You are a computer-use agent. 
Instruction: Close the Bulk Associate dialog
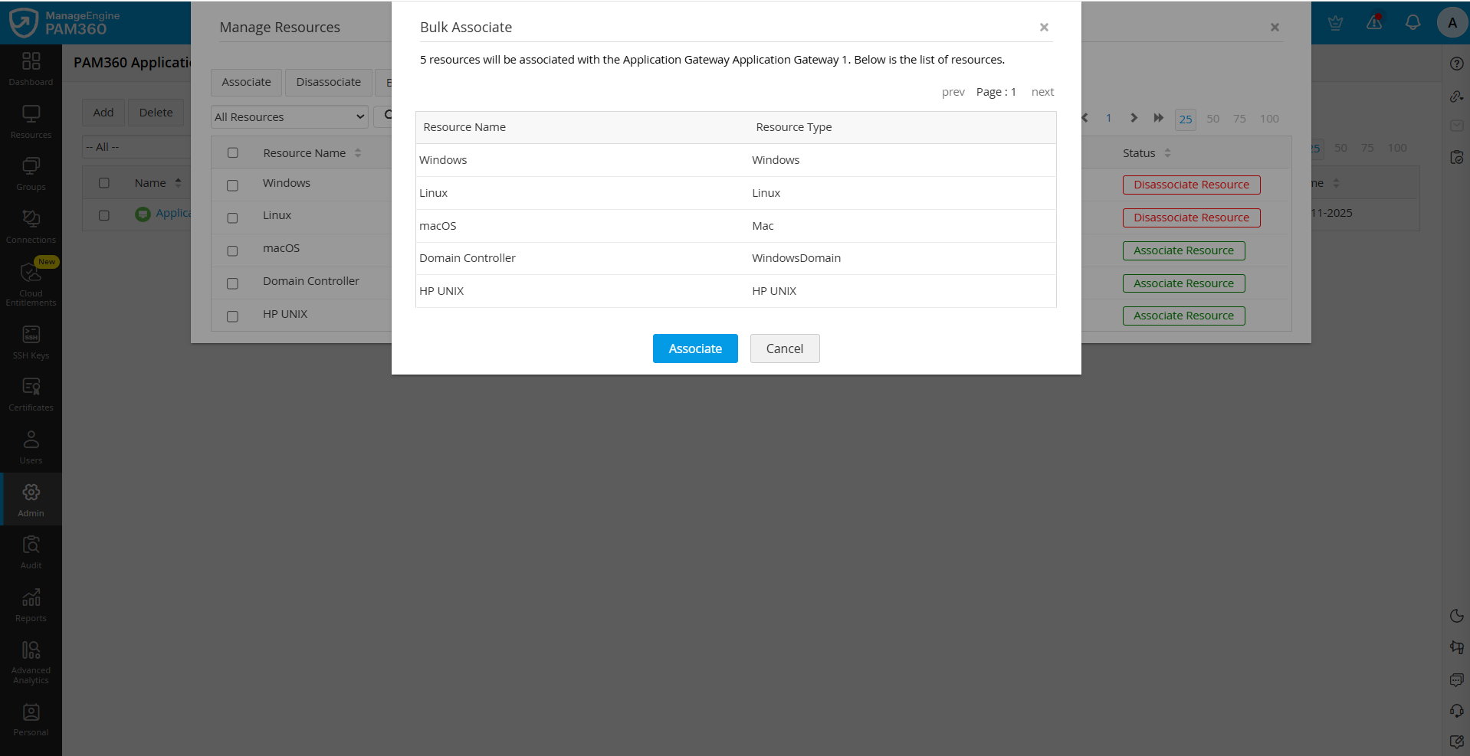point(1044,28)
